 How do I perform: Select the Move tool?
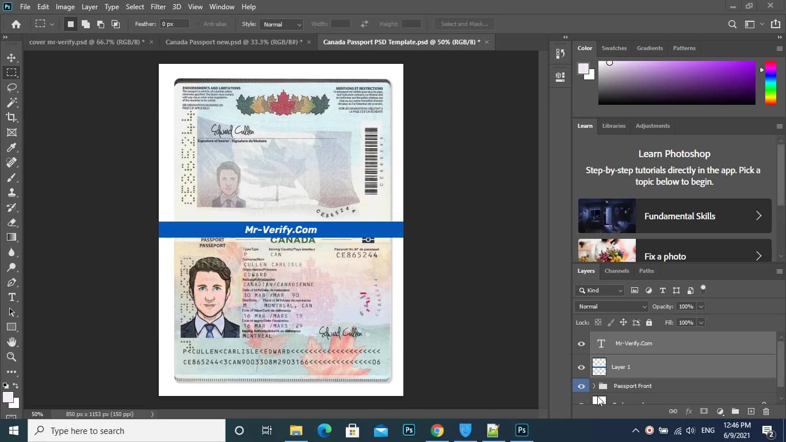click(12, 58)
